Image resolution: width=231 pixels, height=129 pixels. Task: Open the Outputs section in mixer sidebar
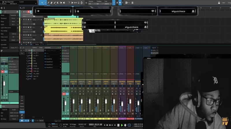pos(22,106)
